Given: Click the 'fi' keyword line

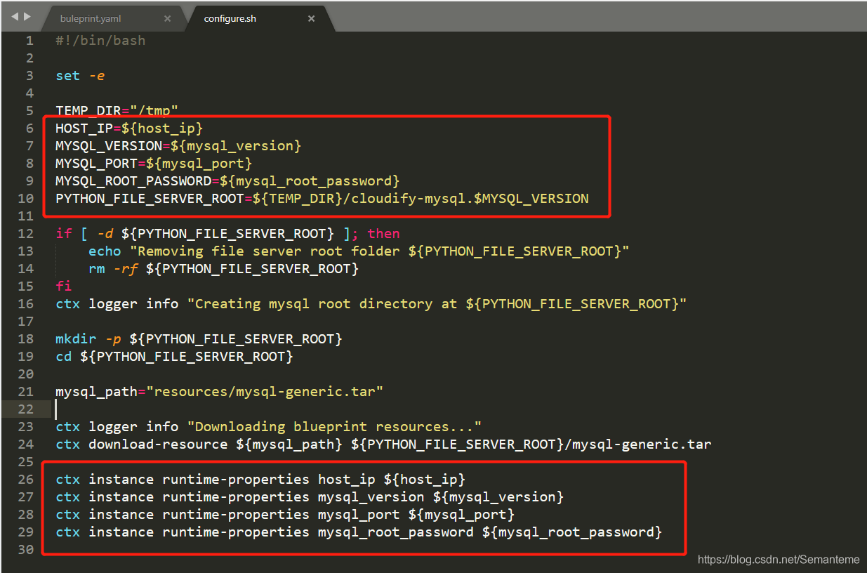Looking at the screenshot, I should 63,286.
